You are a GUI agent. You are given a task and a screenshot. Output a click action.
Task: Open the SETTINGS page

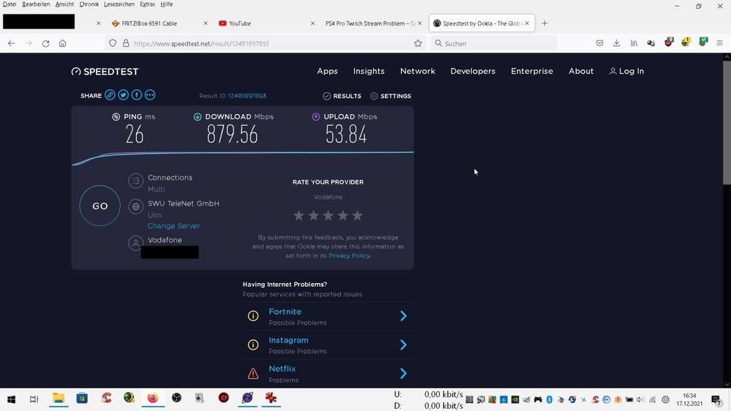coord(391,96)
